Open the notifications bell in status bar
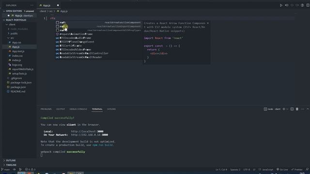Screen dimensions: 310x174 [x=307, y=170]
